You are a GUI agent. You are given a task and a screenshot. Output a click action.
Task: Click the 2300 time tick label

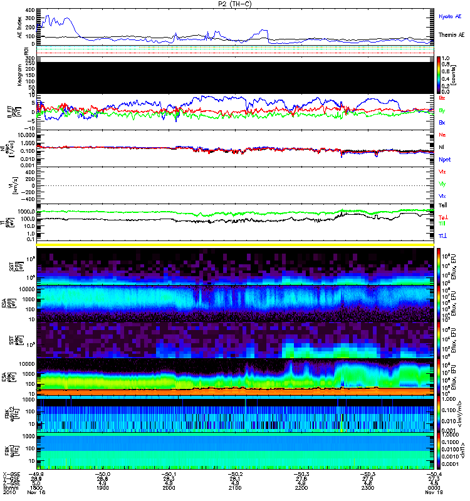pyautogui.click(x=368, y=488)
